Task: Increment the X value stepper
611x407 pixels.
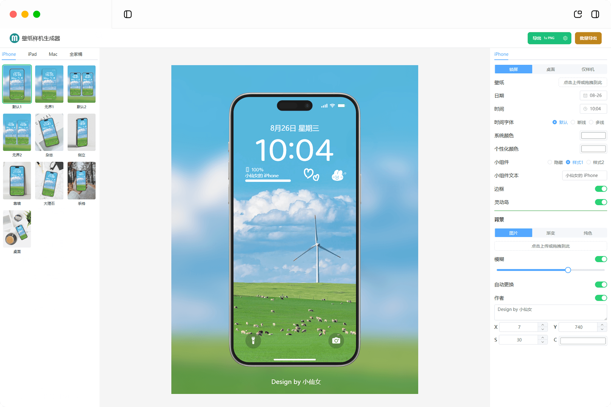Action: click(x=543, y=325)
